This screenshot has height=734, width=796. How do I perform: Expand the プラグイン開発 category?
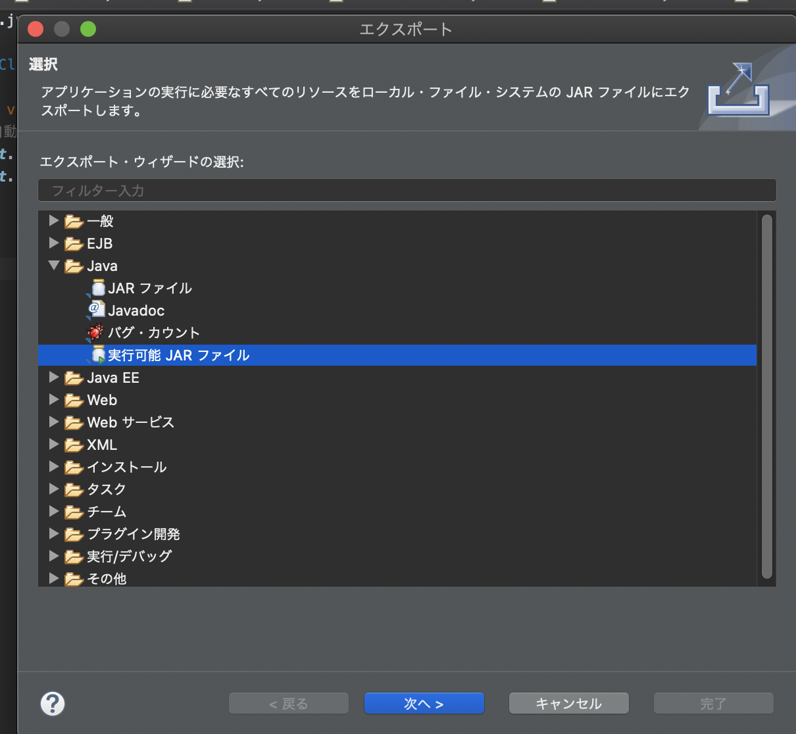tap(53, 533)
